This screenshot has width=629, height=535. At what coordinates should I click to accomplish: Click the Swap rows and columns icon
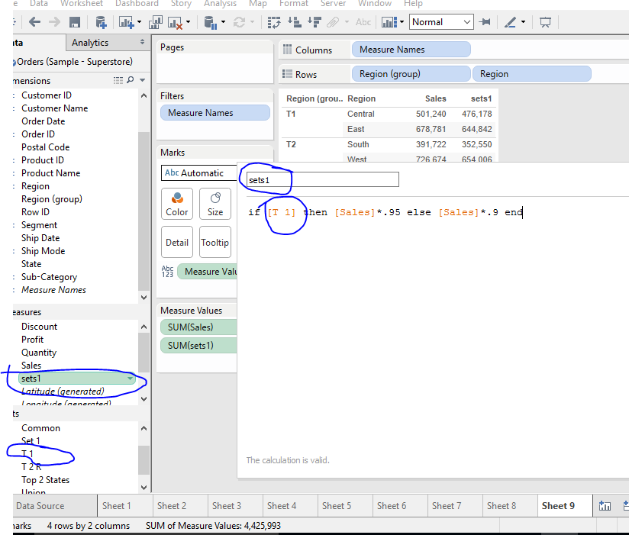point(274,22)
